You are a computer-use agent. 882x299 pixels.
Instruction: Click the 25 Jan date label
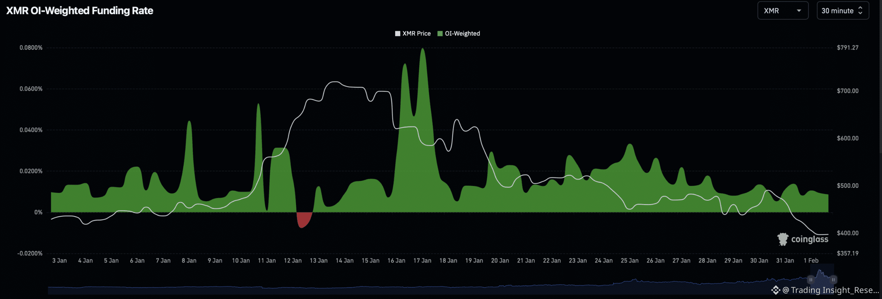pos(629,261)
